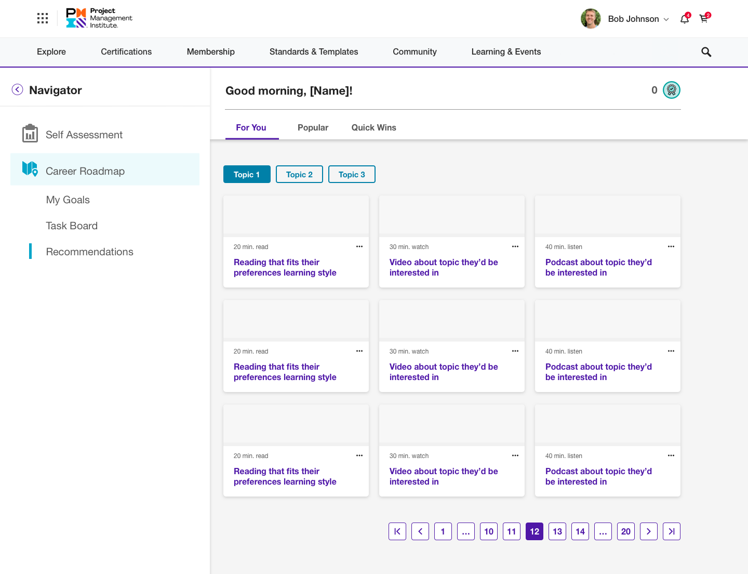Switch to the Popular tab
The image size is (748, 574).
point(313,128)
